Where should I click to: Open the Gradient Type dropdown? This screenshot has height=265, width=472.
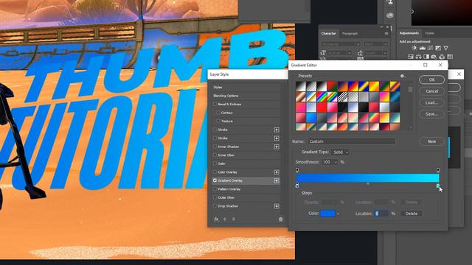point(340,152)
